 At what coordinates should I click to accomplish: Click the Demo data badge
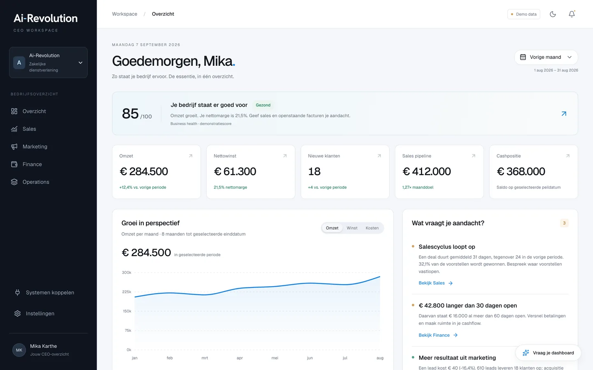click(x=524, y=14)
